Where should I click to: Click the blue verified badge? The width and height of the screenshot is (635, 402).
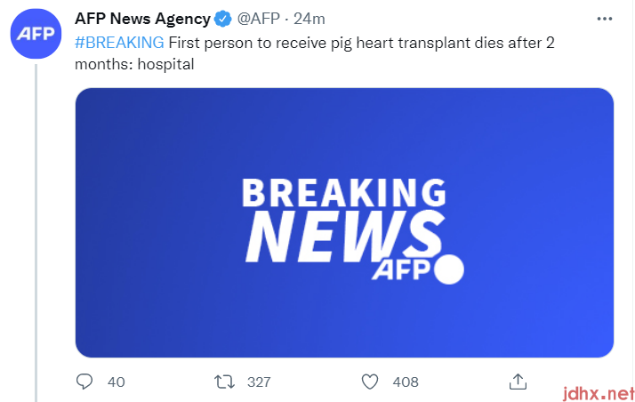[222, 19]
